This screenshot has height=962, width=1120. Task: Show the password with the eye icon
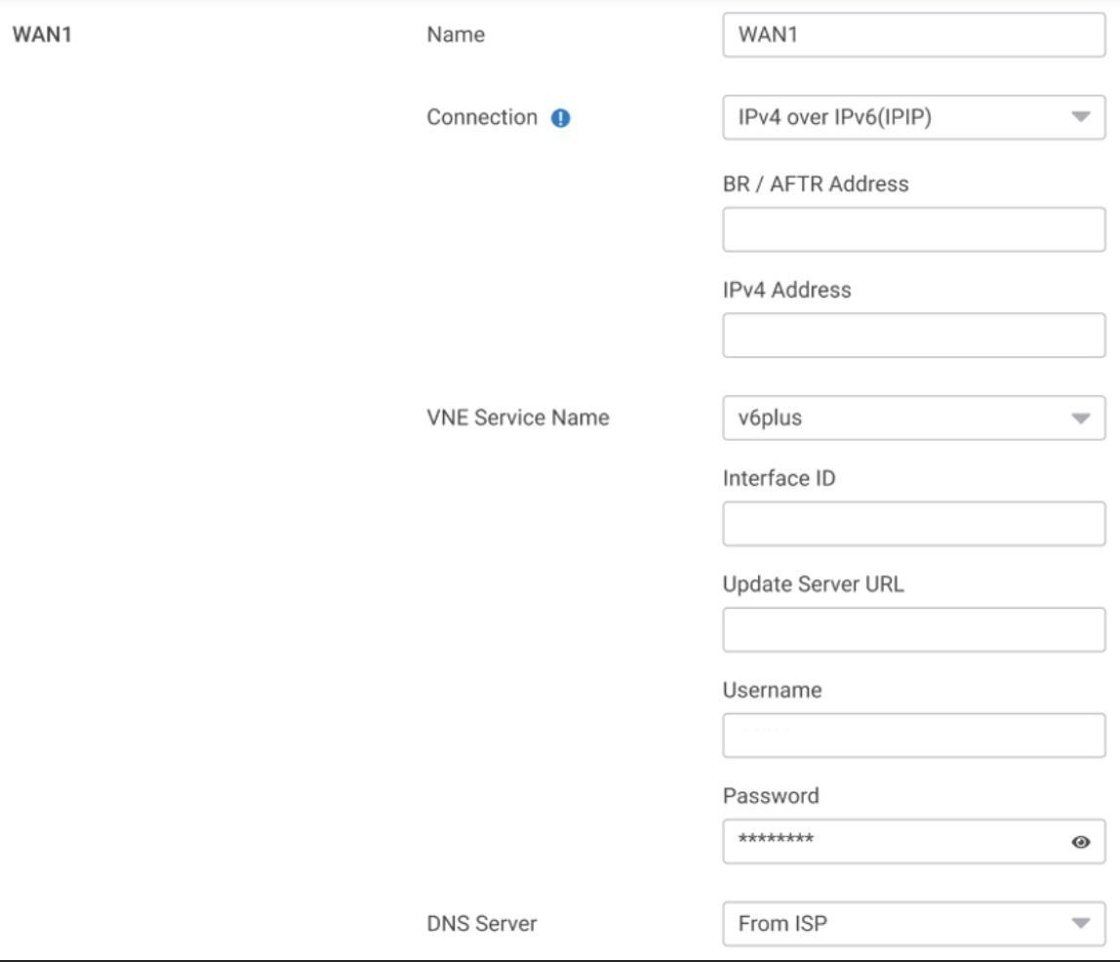pyautogui.click(x=1080, y=842)
